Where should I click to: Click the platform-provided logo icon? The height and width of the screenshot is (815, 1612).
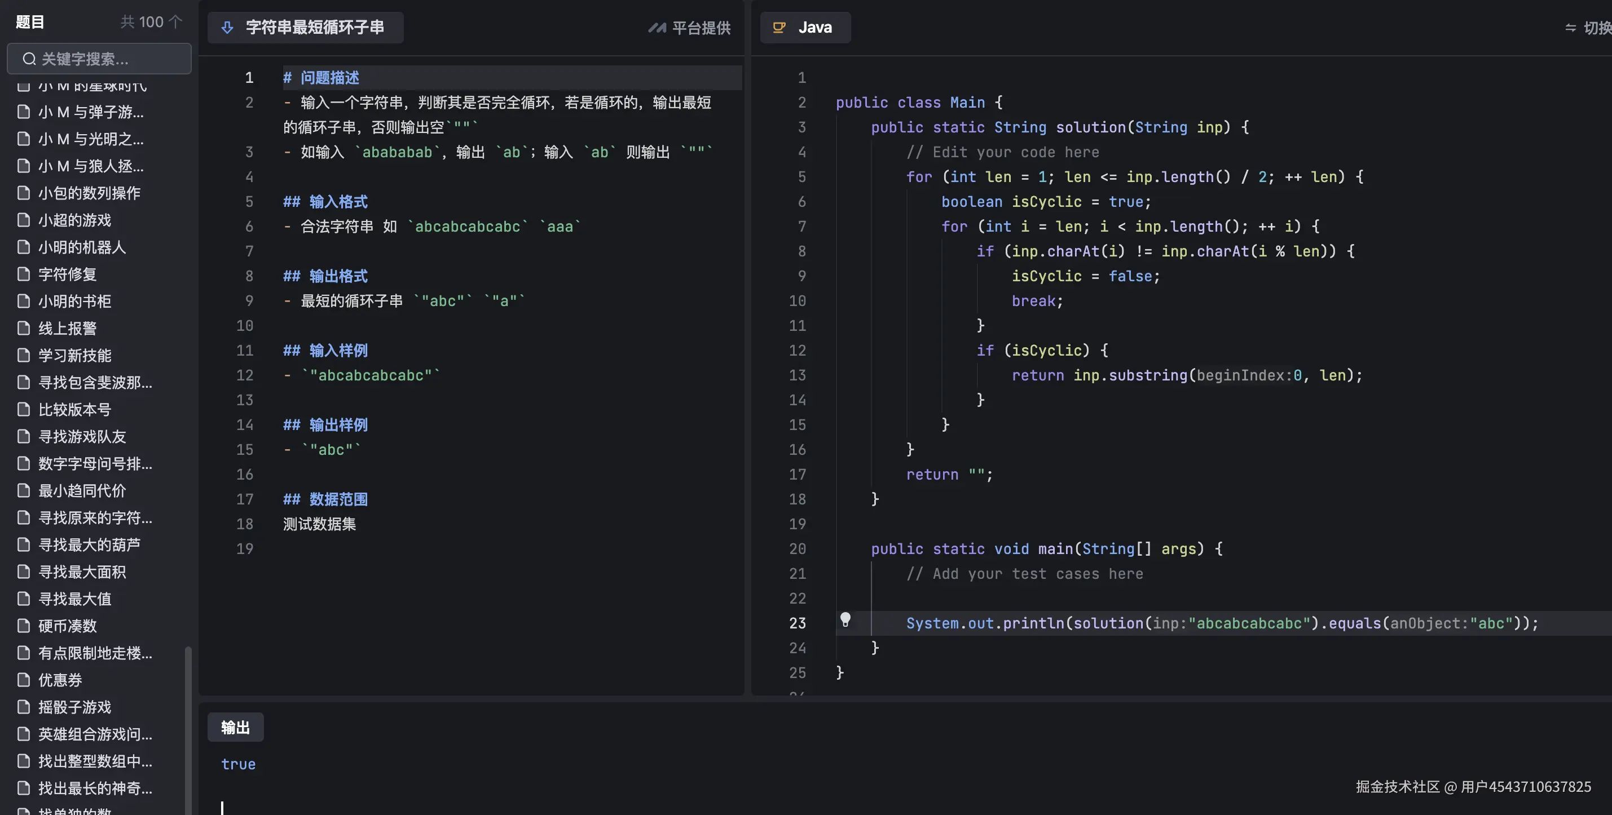point(657,28)
